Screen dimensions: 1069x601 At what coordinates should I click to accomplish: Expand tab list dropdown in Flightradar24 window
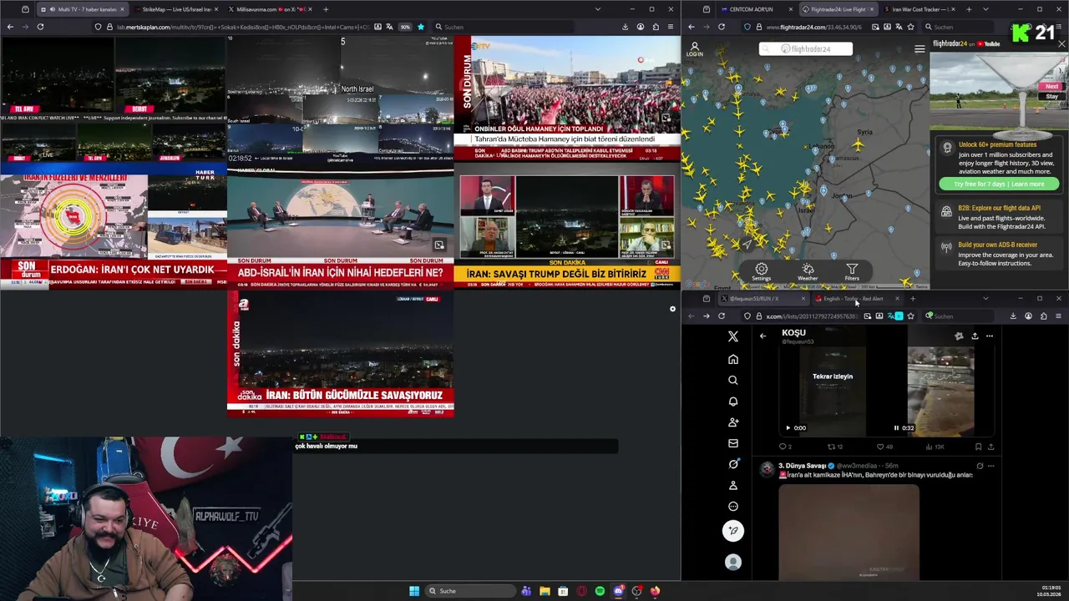985,9
